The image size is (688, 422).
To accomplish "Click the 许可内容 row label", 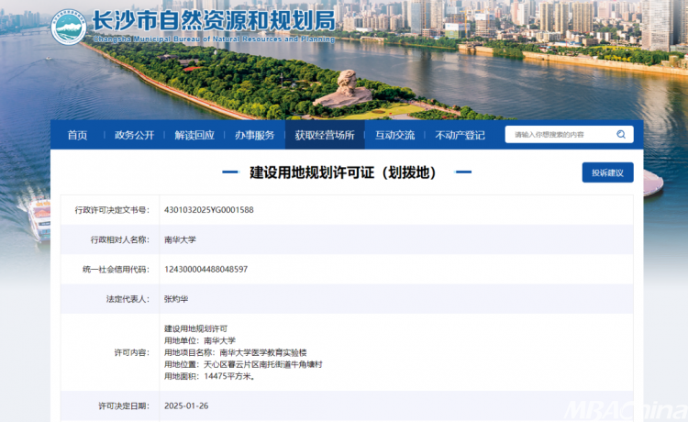I will click(130, 352).
